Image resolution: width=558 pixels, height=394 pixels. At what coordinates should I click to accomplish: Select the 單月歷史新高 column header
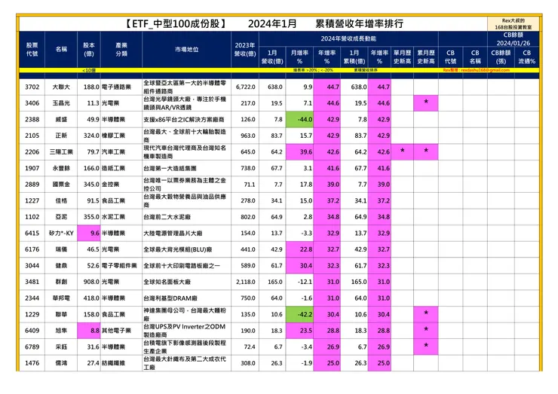[x=402, y=57]
